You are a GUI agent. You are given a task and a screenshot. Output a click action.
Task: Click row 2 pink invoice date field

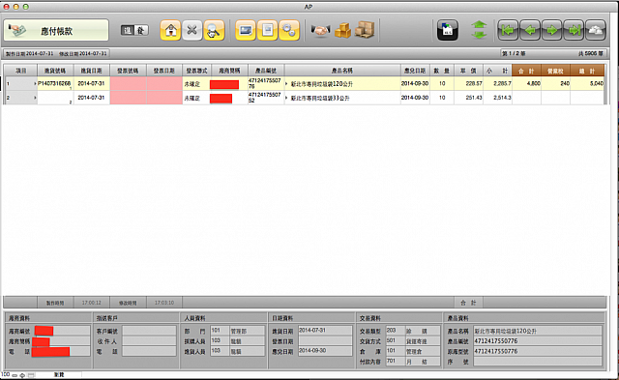coord(164,98)
